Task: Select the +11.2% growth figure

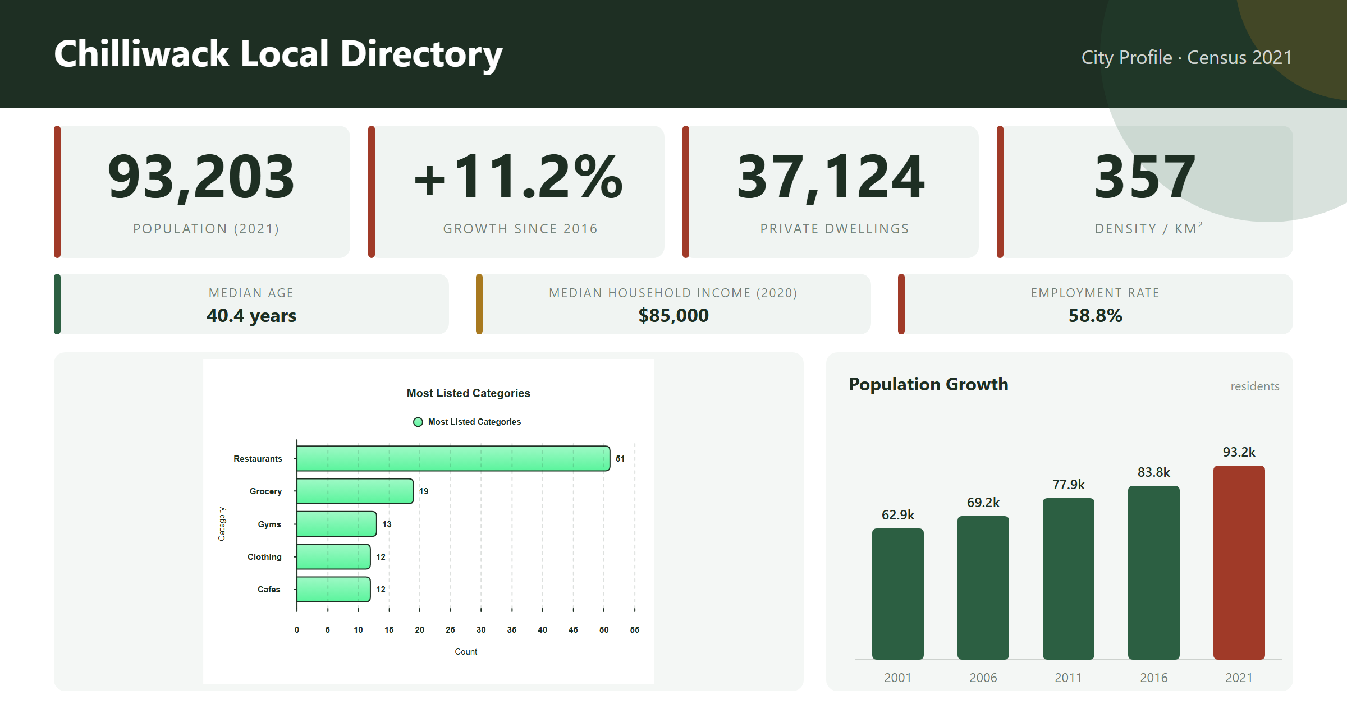Action: coord(519,177)
